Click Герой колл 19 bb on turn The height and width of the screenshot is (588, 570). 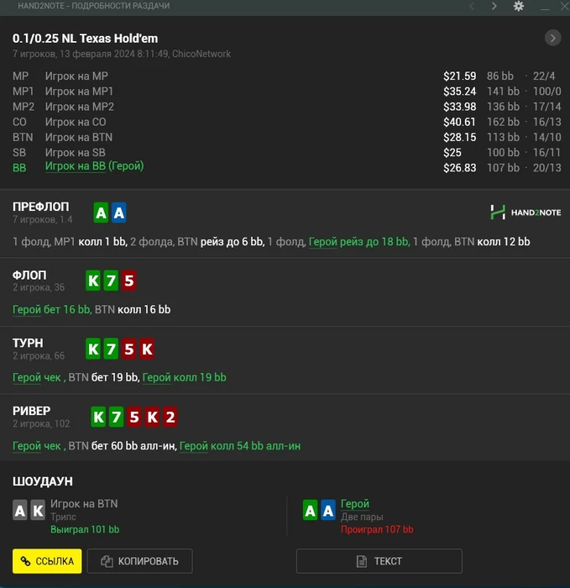pos(185,378)
